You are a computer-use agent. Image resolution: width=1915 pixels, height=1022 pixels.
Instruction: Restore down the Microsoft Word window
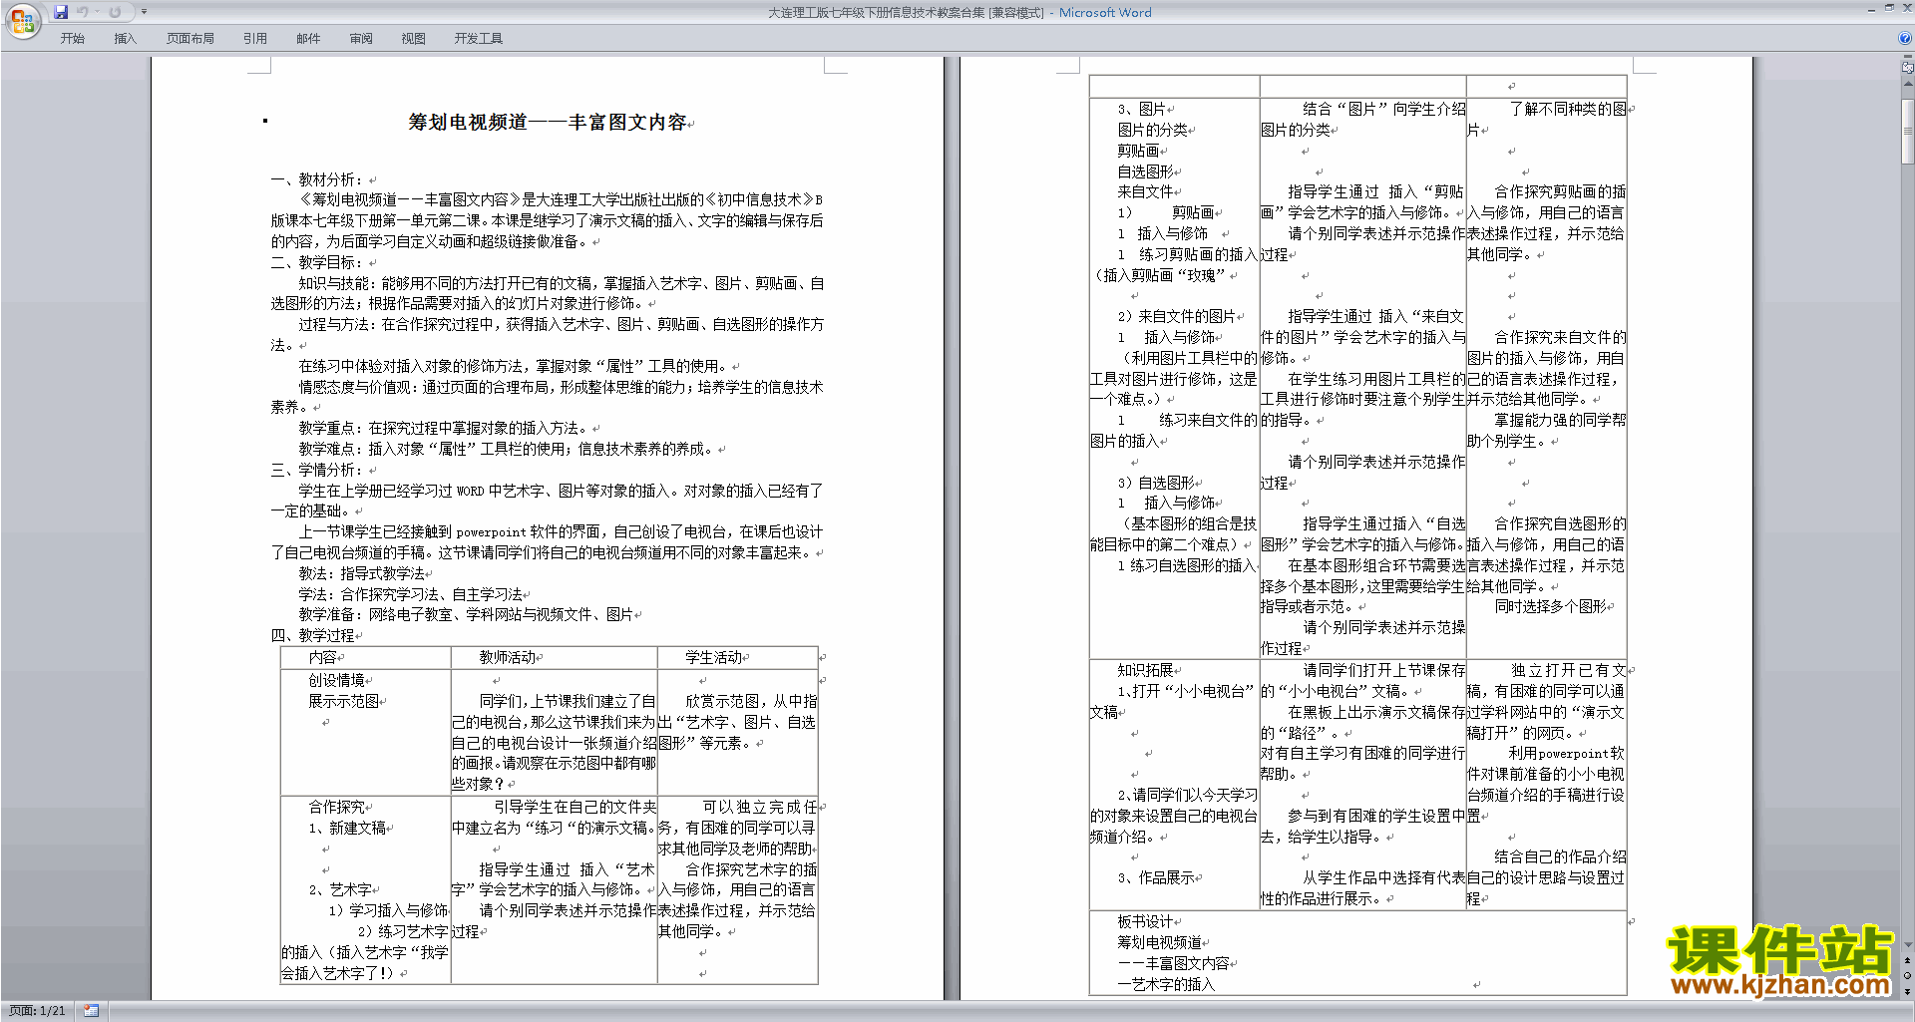(x=1889, y=8)
